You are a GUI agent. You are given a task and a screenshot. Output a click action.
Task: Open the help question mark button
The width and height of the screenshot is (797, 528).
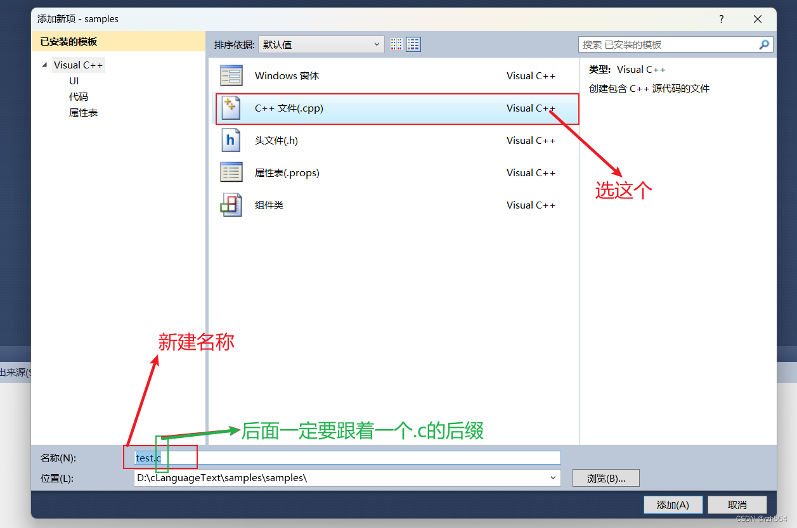(x=721, y=19)
